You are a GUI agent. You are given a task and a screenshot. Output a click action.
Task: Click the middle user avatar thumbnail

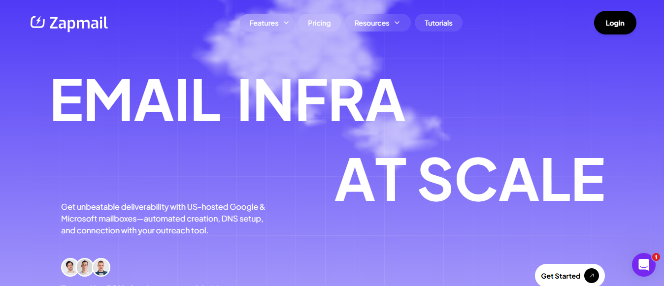click(85, 267)
